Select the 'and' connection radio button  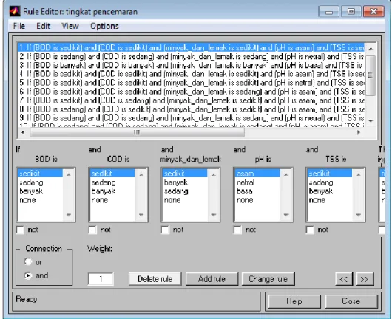point(28,275)
